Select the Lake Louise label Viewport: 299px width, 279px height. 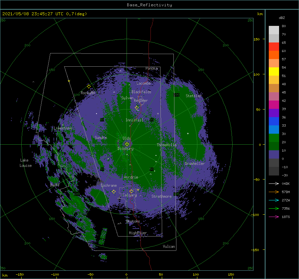point(26,163)
